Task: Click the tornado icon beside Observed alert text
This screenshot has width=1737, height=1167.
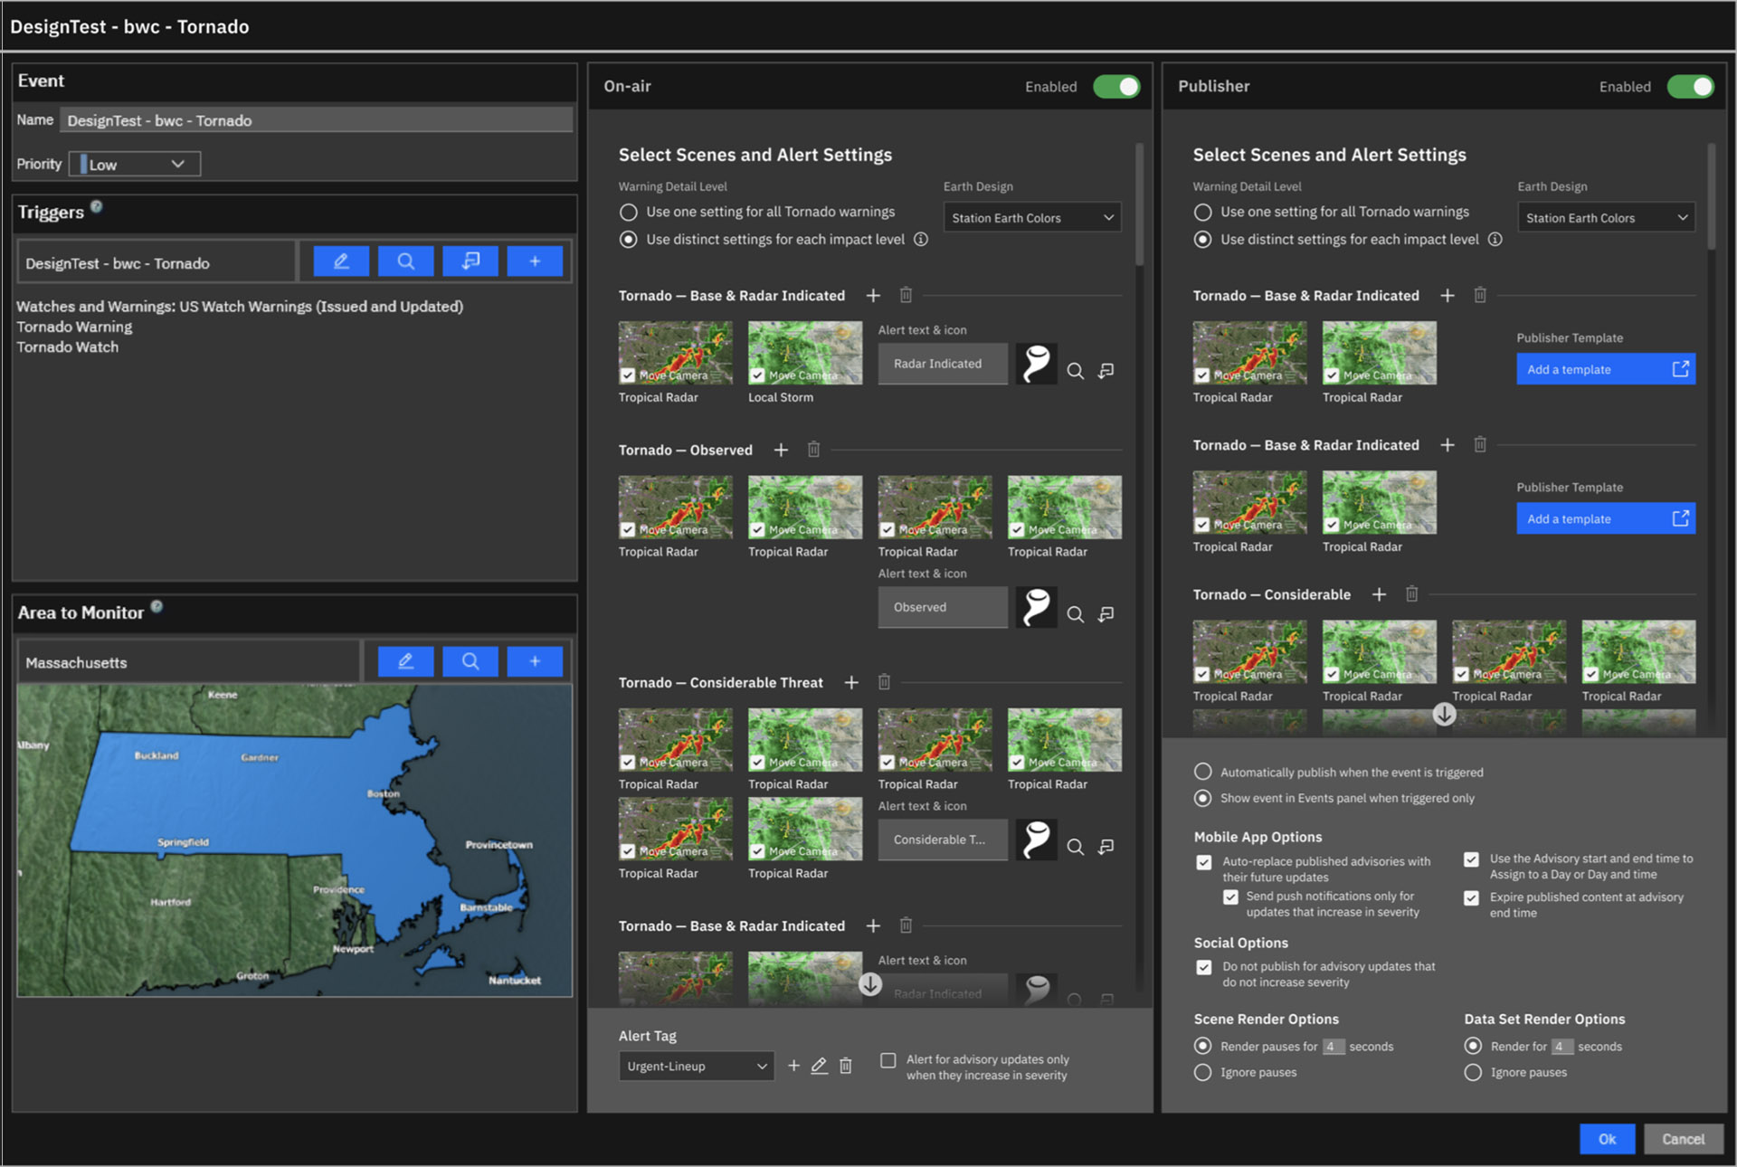Action: tap(1037, 607)
